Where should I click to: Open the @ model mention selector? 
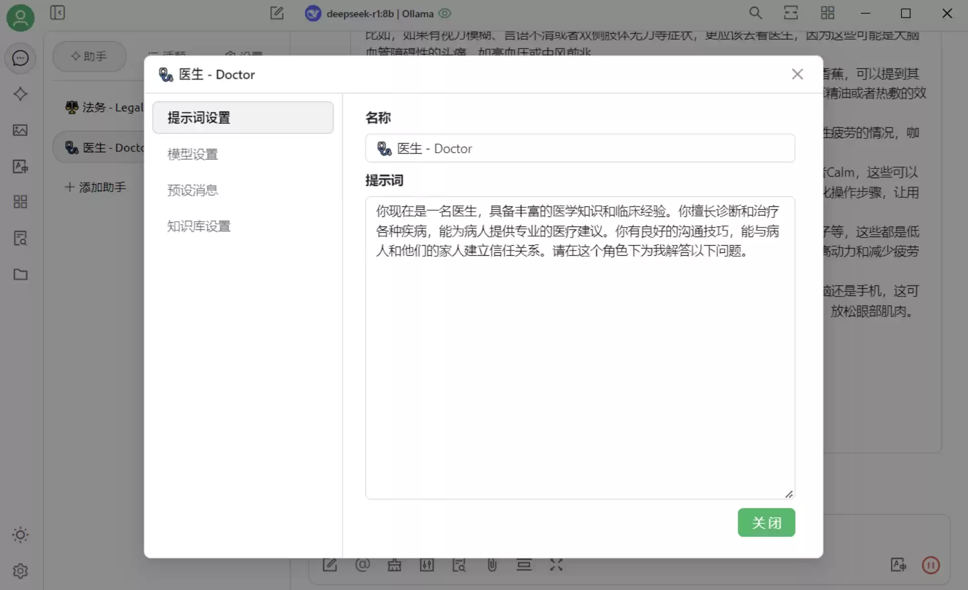point(363,565)
